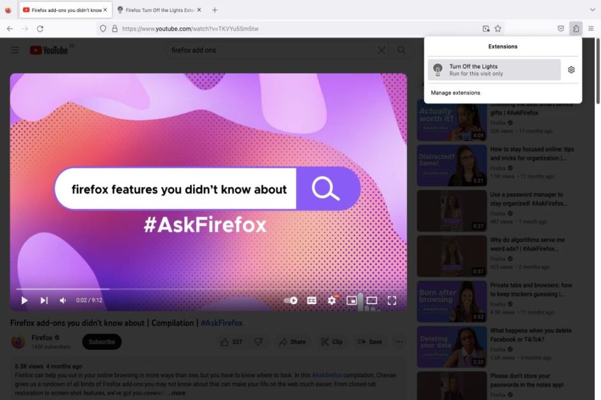
Task: Open the Firefox extensions puzzle-piece icon
Action: 576,28
